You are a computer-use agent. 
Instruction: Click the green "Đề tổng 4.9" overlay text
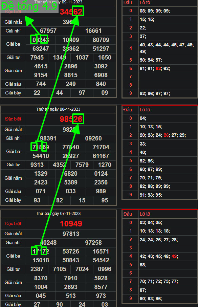[29, 6]
